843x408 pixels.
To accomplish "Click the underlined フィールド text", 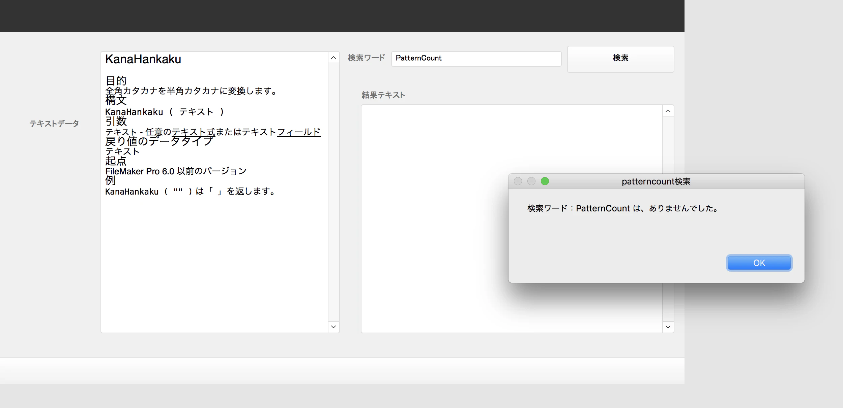I will (299, 132).
